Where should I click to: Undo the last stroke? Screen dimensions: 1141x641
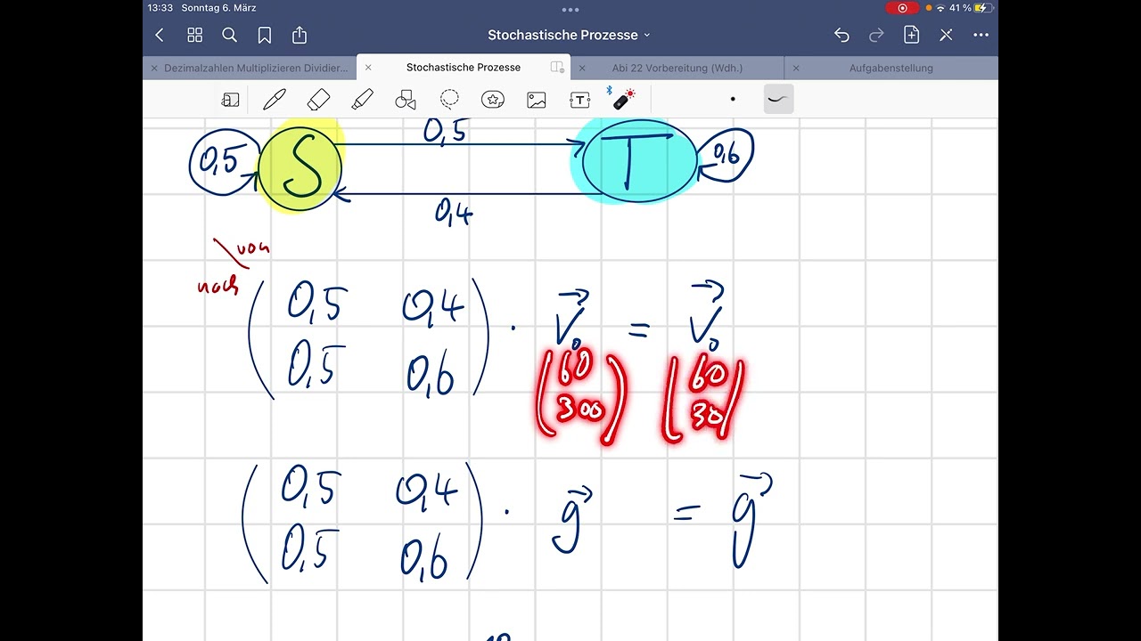841,35
